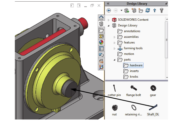
Task: Select the annotations folder
Action: click(132, 31)
